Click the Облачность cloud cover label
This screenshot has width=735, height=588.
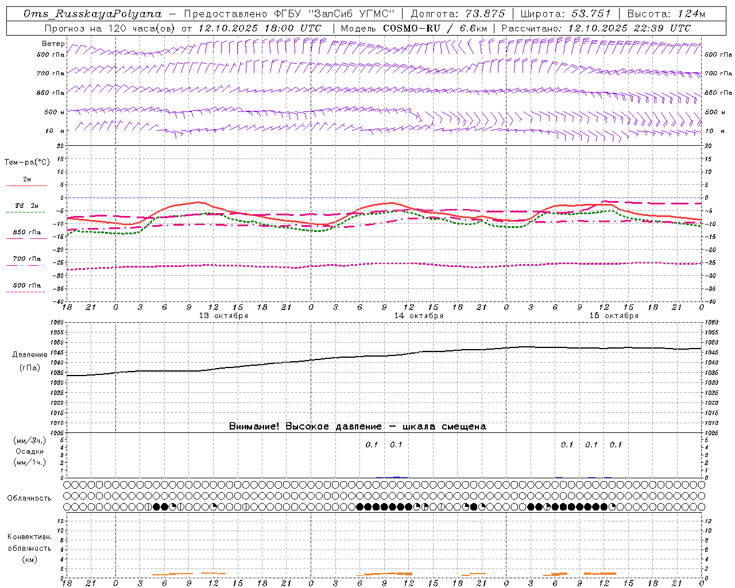click(29, 498)
